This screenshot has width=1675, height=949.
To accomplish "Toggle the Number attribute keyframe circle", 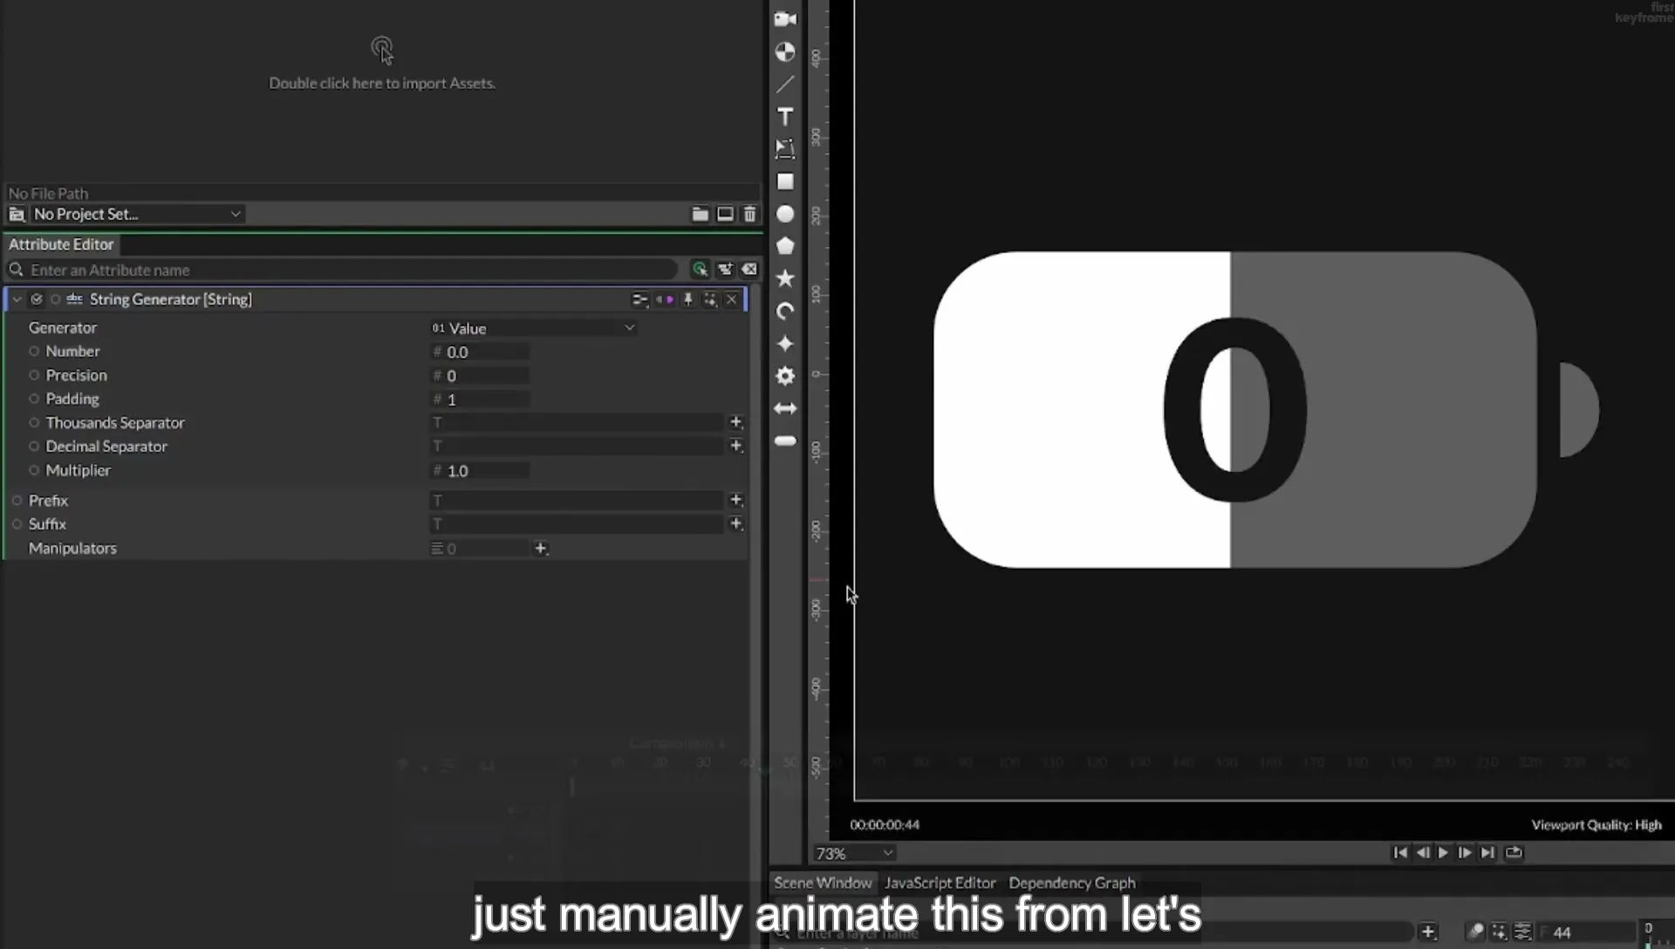I will point(34,352).
